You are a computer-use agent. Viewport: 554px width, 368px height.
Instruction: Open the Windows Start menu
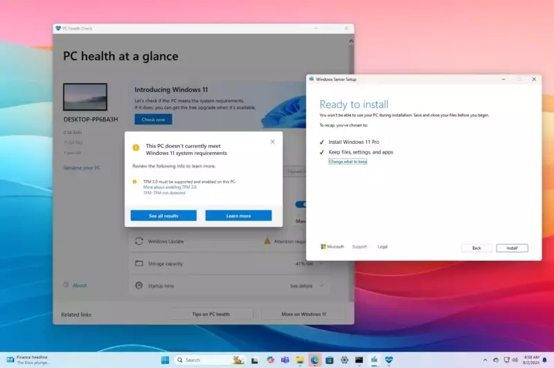165,360
